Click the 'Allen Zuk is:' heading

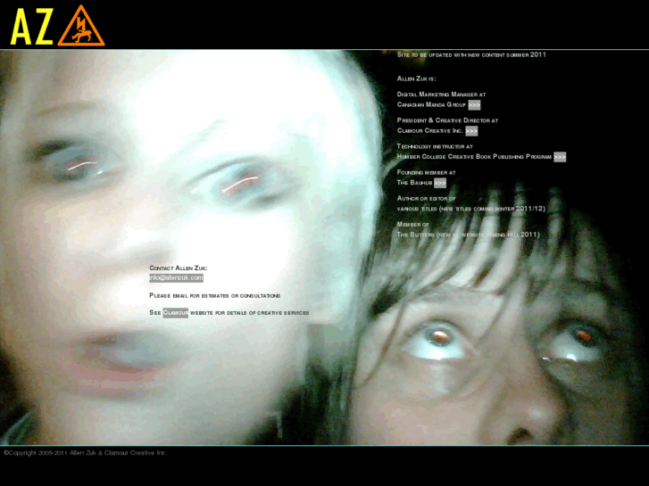(416, 78)
